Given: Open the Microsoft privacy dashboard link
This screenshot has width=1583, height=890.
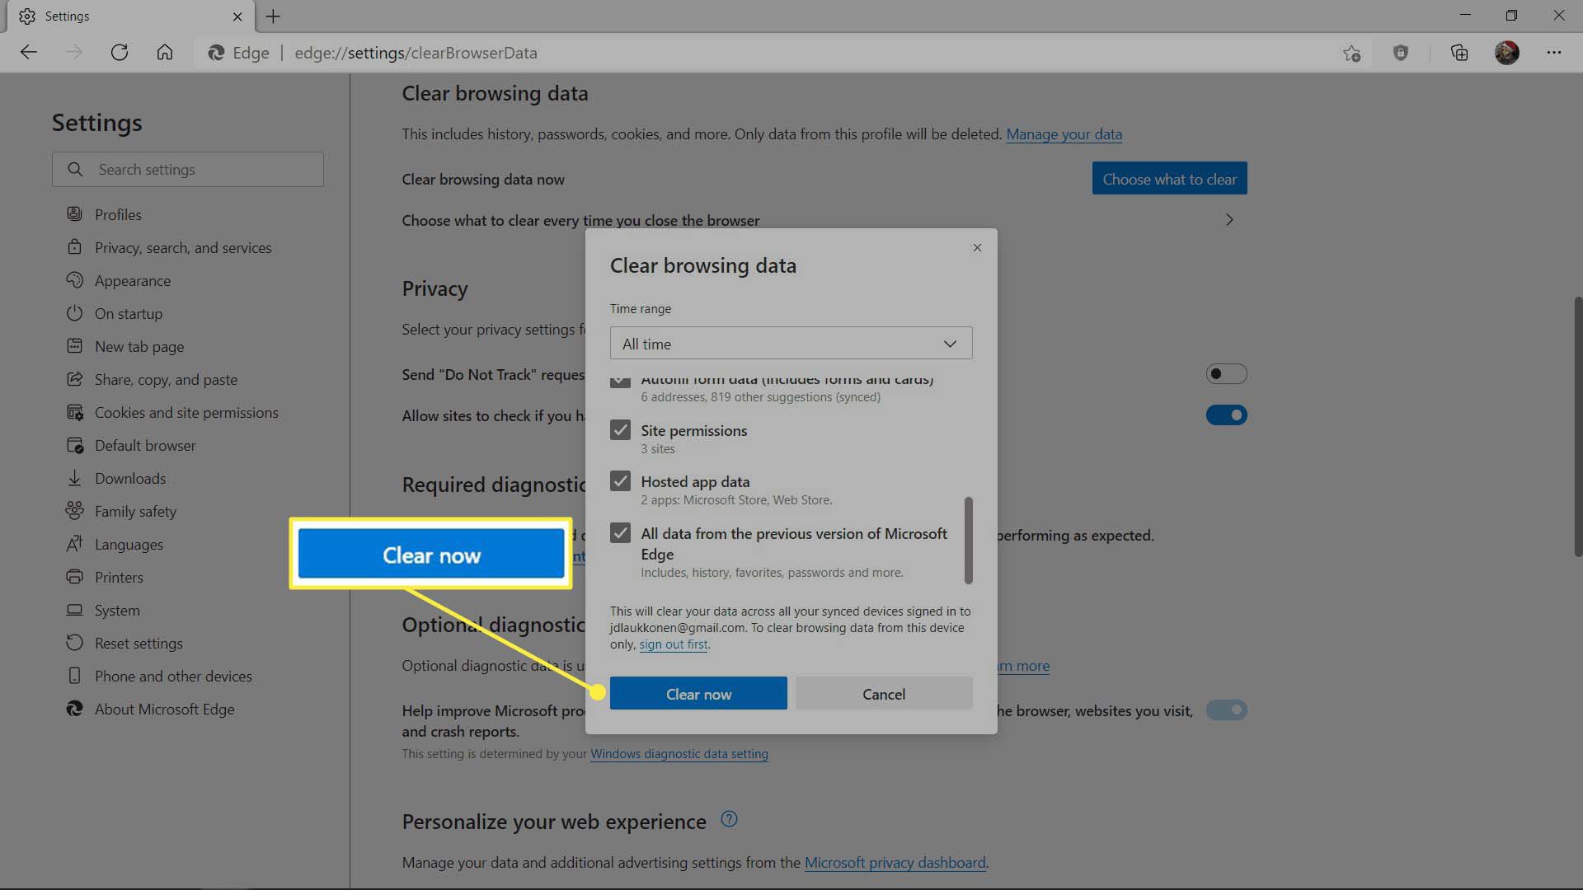Looking at the screenshot, I should pyautogui.click(x=895, y=862).
